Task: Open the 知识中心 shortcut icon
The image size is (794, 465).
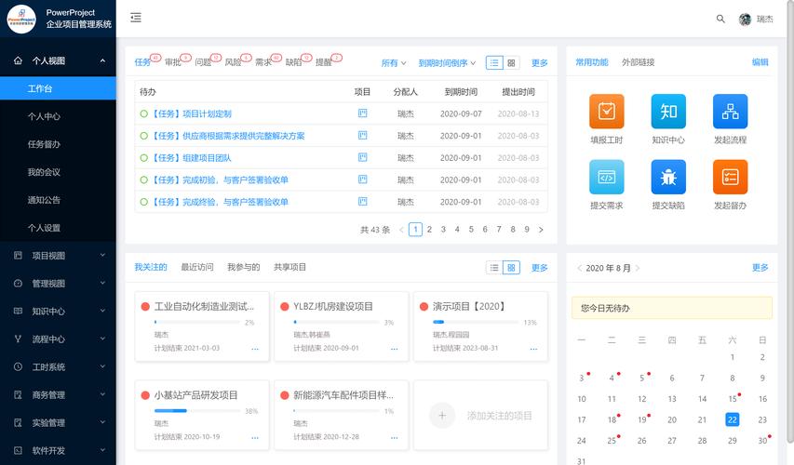Action: click(x=668, y=112)
